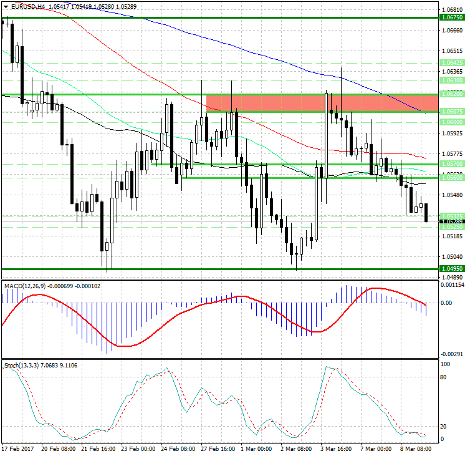Click the 2 Mar 08:00 time label

tap(296, 449)
